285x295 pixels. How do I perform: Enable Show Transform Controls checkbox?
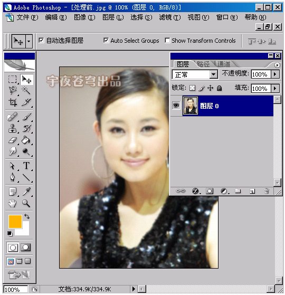tap(167, 41)
